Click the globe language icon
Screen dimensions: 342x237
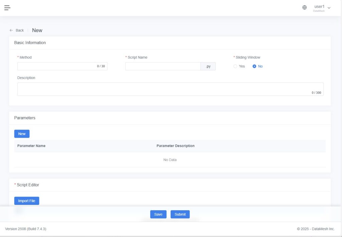coord(304,8)
